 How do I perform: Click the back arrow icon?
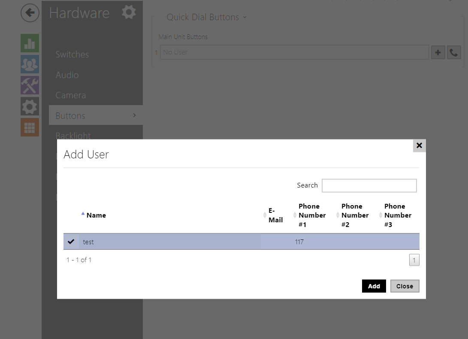(30, 13)
